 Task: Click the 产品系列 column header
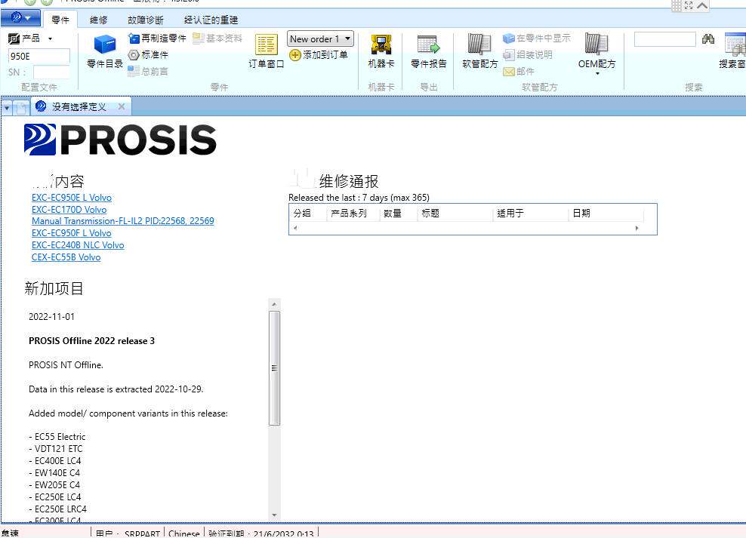tap(353, 214)
